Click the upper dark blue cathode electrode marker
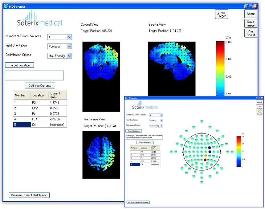This screenshot has height=209, width=265. pyautogui.click(x=209, y=147)
